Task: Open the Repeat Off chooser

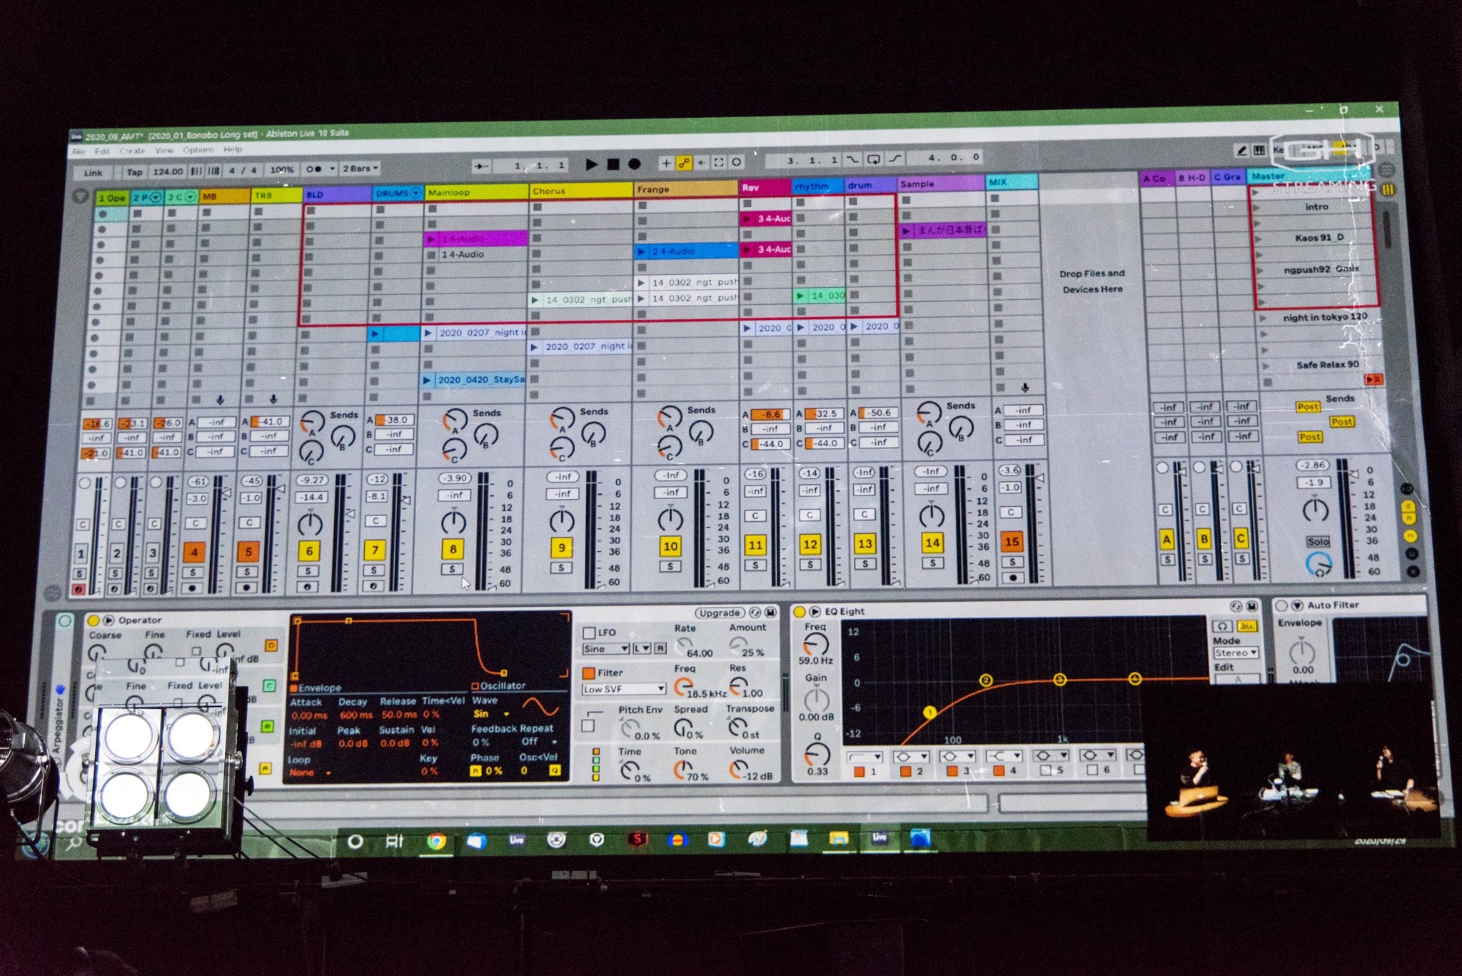Action: coord(539,743)
